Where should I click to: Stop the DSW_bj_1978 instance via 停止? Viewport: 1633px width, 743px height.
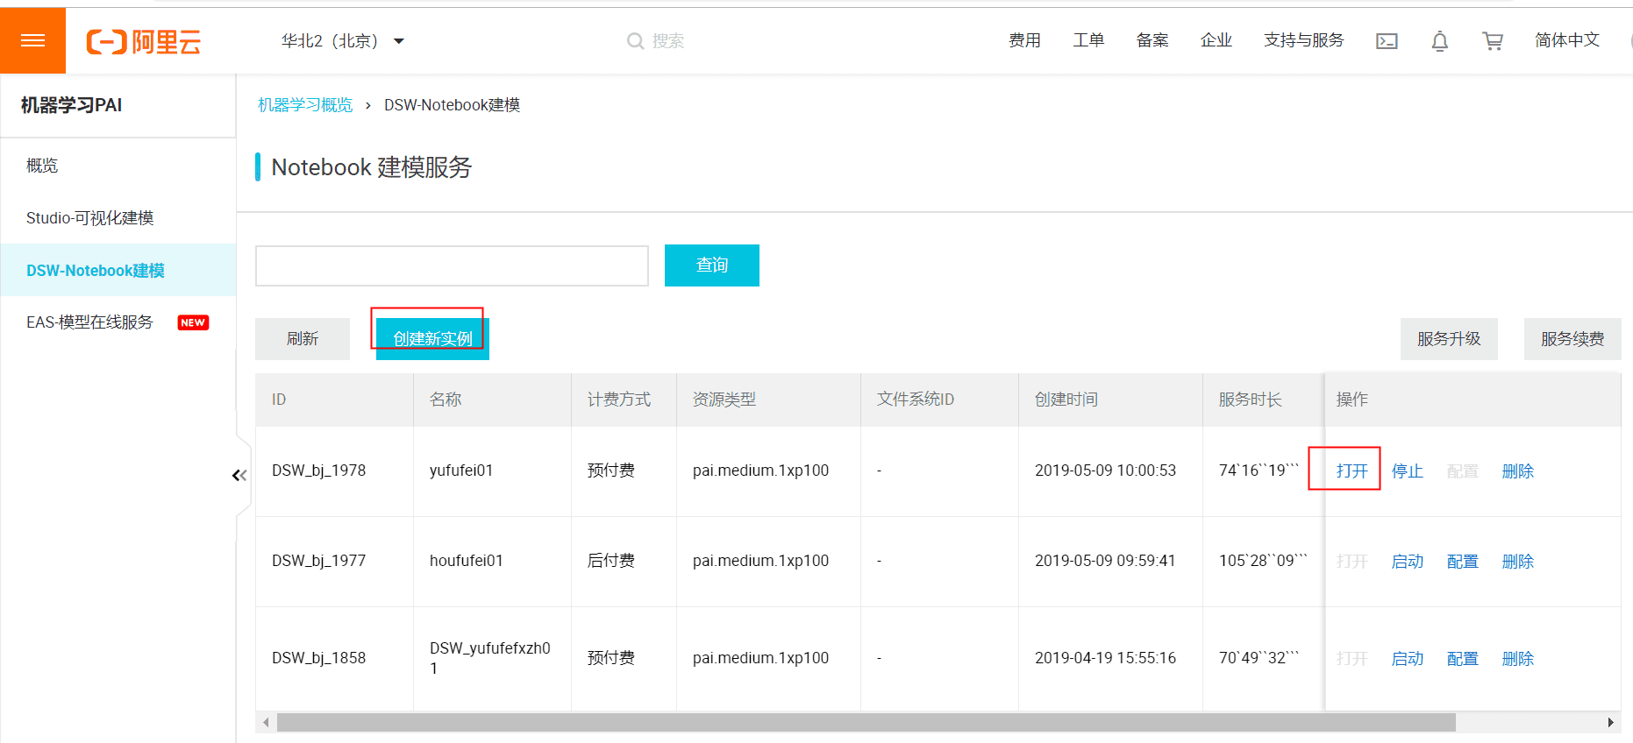tap(1407, 471)
